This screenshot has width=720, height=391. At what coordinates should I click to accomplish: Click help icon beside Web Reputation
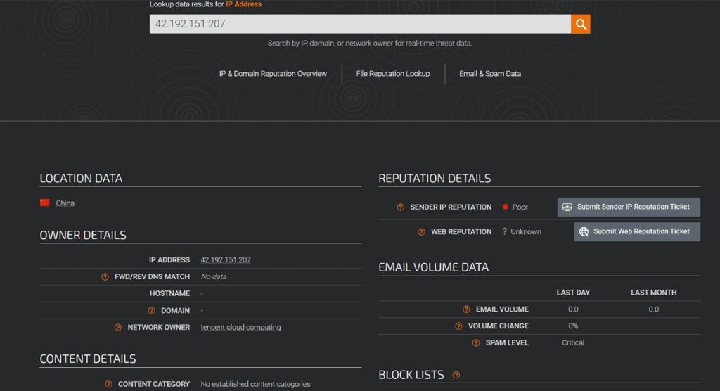421,231
